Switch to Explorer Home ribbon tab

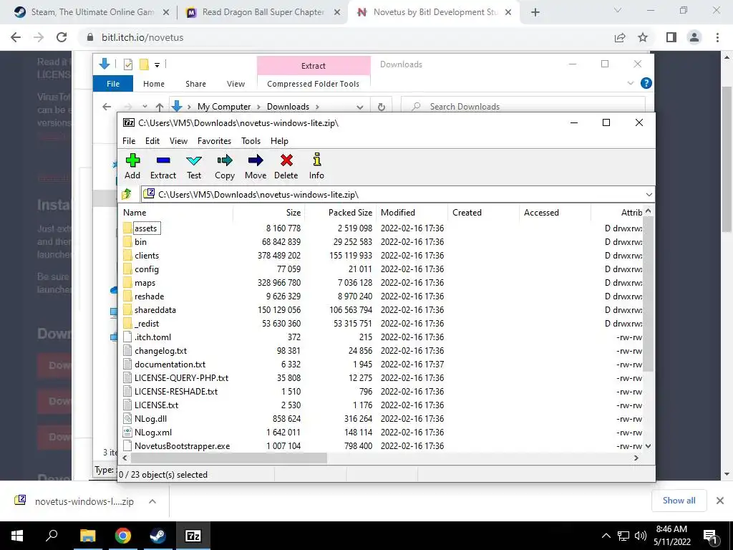(x=154, y=84)
